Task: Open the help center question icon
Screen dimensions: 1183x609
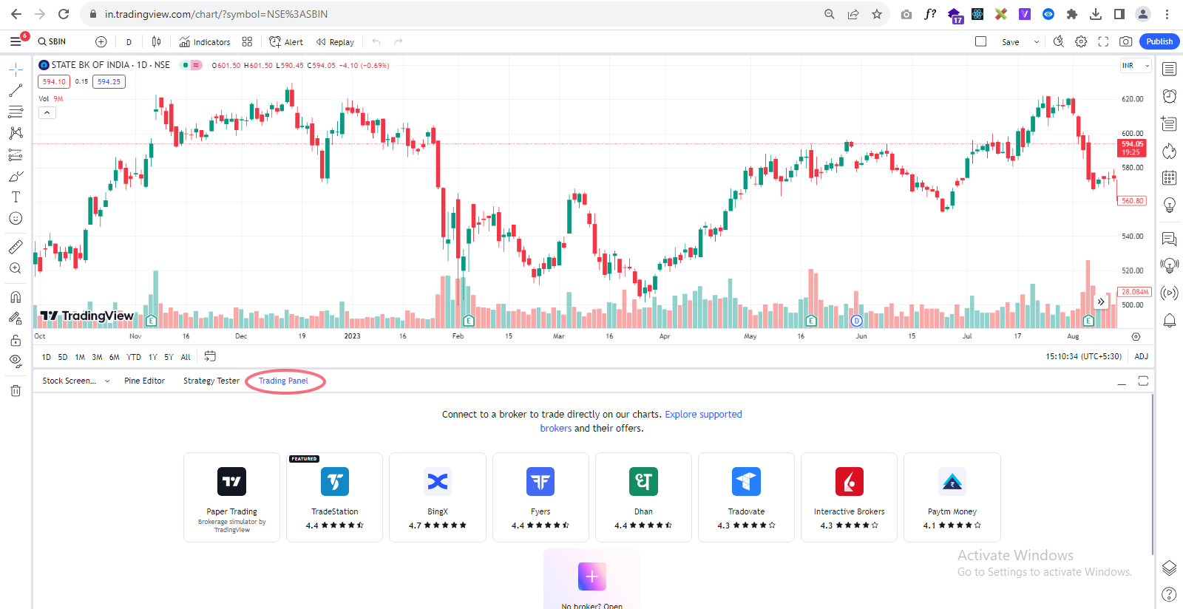Action: [x=1169, y=593]
